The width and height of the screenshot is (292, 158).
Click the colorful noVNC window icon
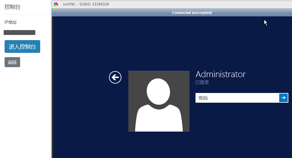(x=56, y=4)
